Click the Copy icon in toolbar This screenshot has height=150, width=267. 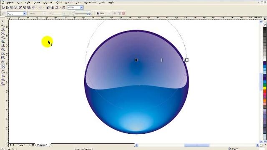point(25,7)
